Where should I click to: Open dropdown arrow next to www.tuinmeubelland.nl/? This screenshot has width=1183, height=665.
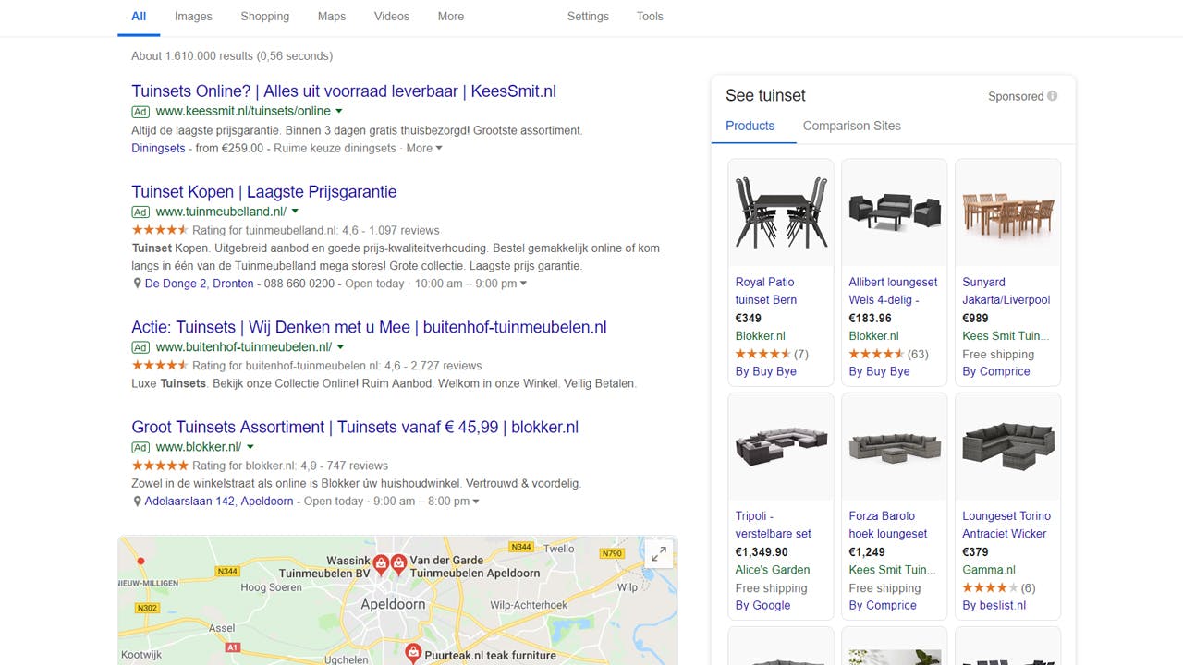(x=295, y=212)
